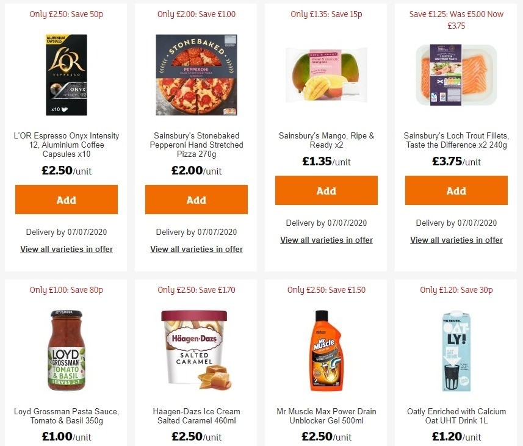This screenshot has height=446, width=523.
Task: Open the Ripe & Ready Mango product image
Action: (326, 74)
